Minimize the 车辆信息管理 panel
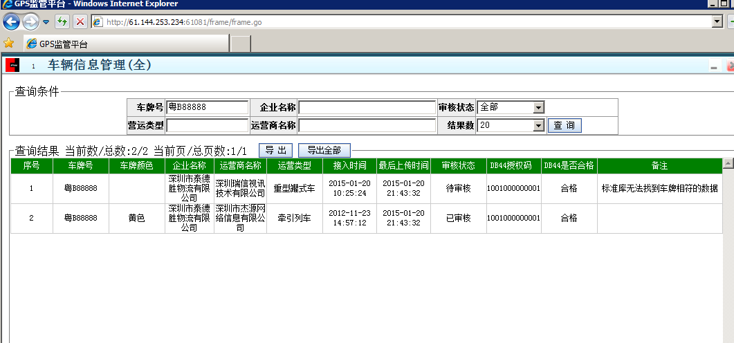 (714, 67)
